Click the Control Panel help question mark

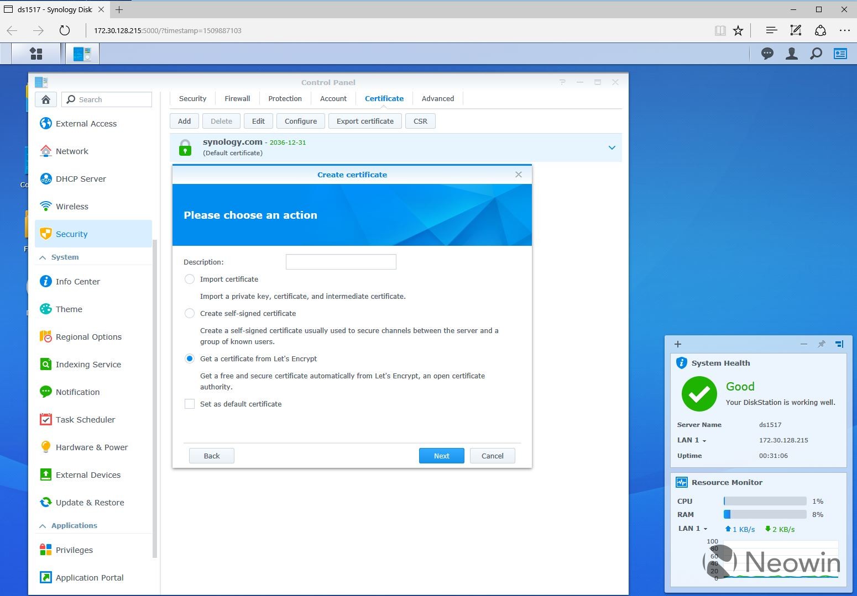(x=562, y=82)
